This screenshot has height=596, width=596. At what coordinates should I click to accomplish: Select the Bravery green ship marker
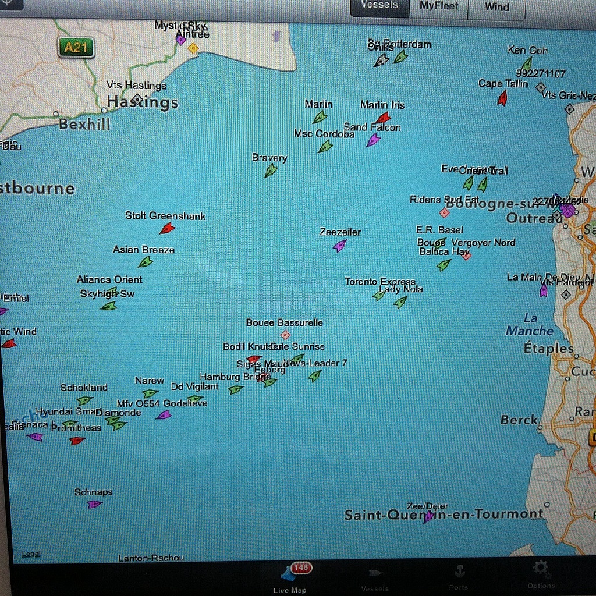(271, 171)
